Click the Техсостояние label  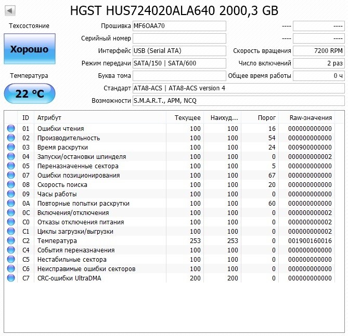(29, 26)
